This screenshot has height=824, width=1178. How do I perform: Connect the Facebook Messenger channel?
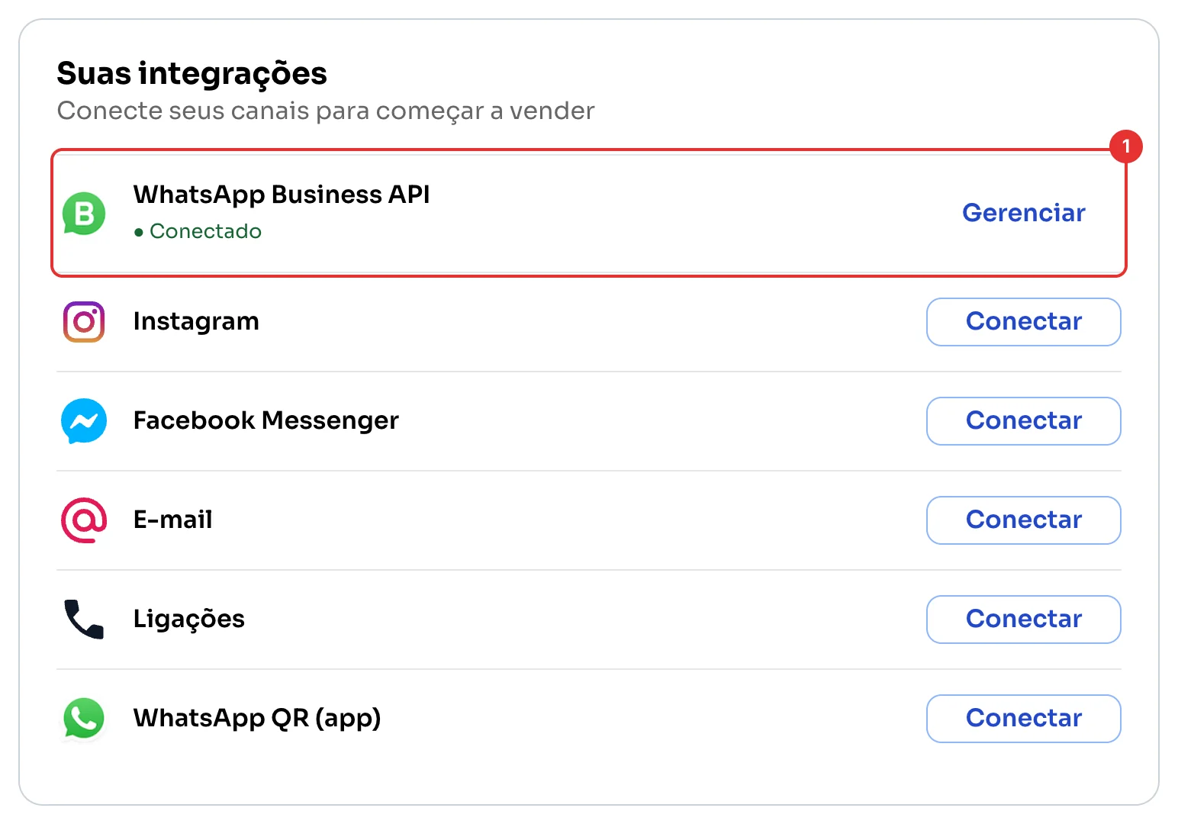[1023, 421]
